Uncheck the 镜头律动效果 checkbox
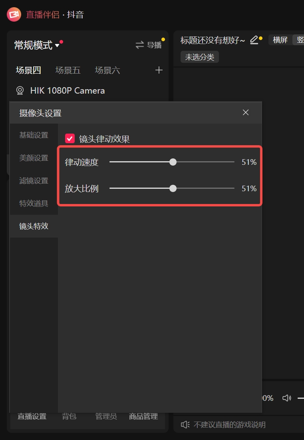This screenshot has width=304, height=440. pos(70,139)
